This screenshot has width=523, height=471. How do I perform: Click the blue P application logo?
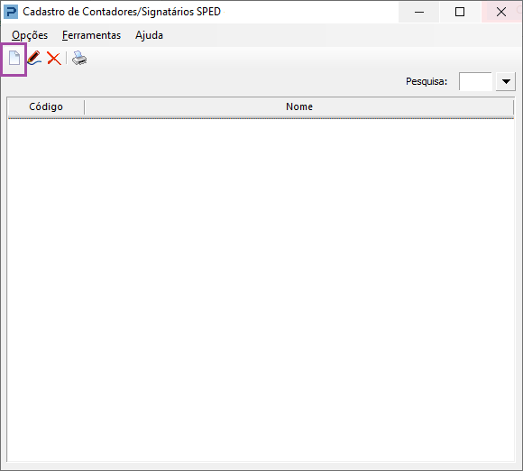10,12
